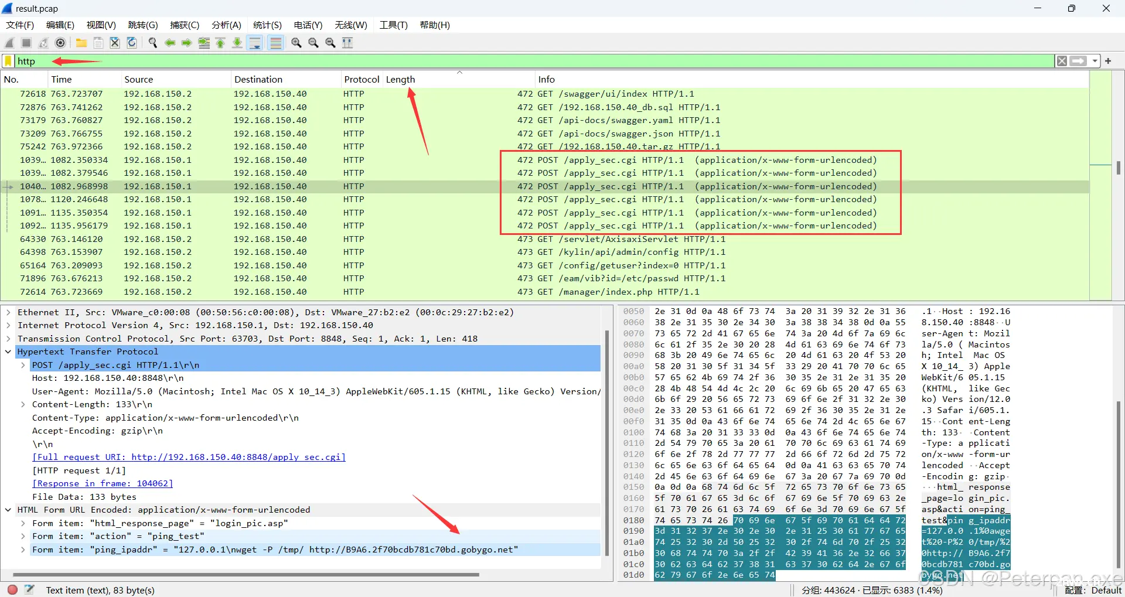The height and width of the screenshot is (597, 1125).
Task: Open the 视图(V) menu
Action: click(101, 25)
